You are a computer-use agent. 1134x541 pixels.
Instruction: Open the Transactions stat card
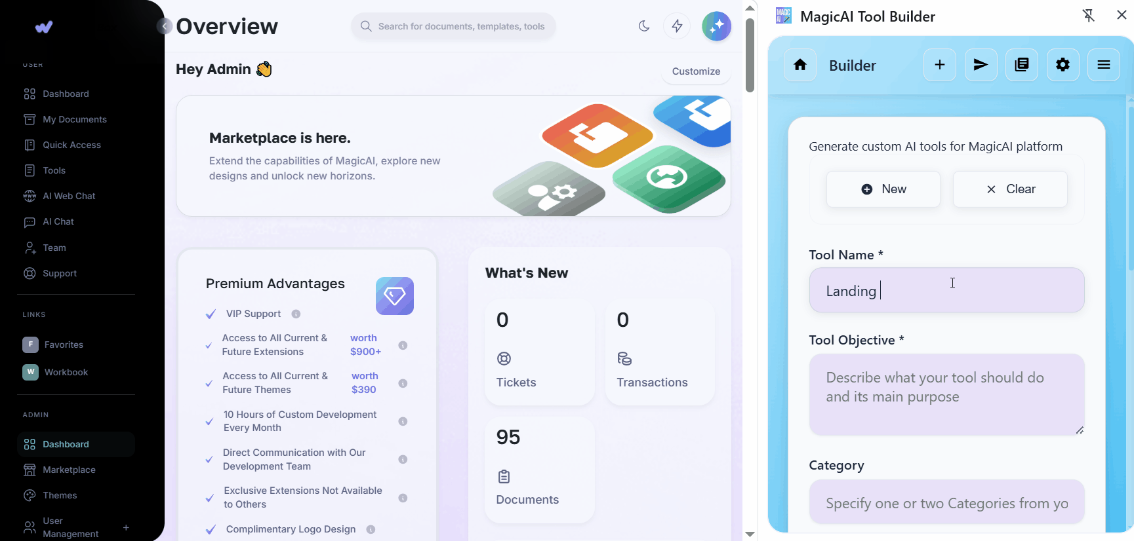660,352
